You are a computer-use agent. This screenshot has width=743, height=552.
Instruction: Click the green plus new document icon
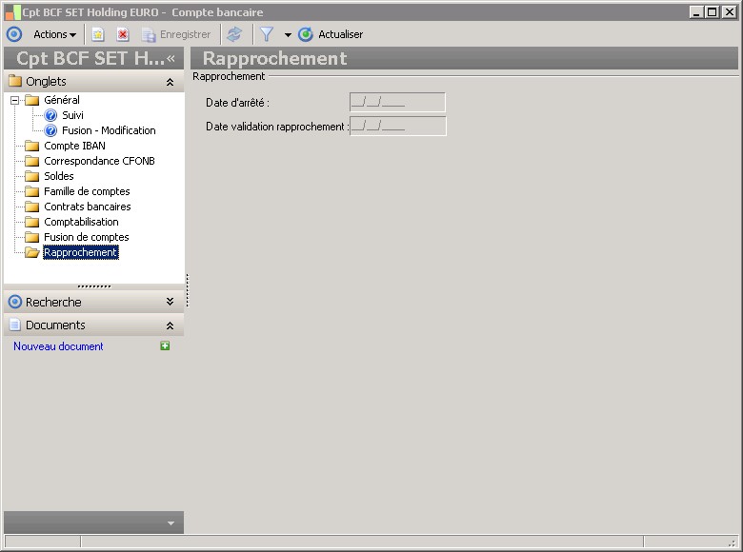[x=165, y=346]
